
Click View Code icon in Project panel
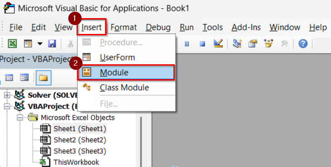pos(9,78)
